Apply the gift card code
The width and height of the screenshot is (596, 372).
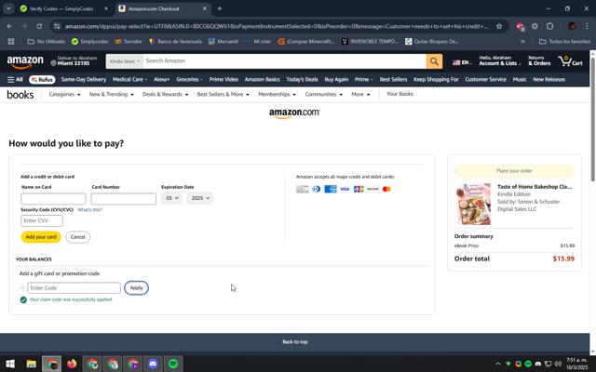(137, 287)
